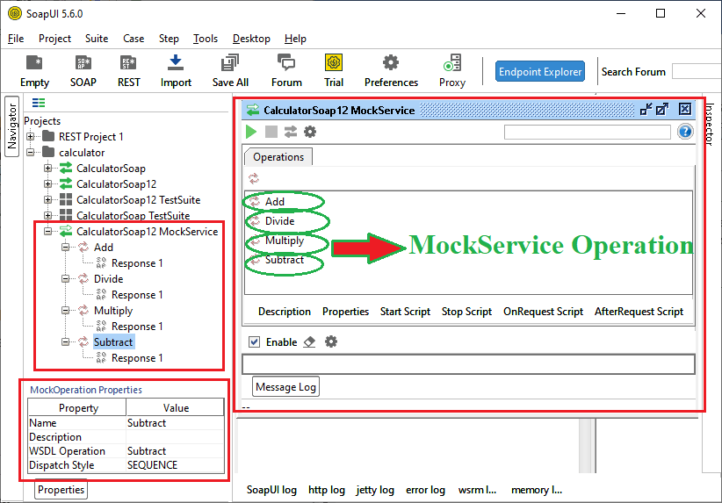
Task: Stop the mock service with stop square
Action: 271,132
